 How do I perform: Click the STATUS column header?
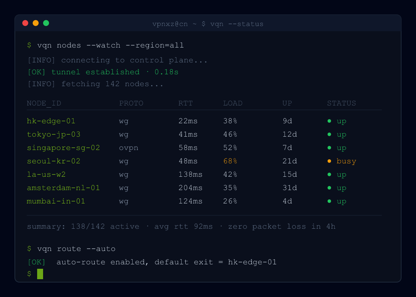click(341, 103)
